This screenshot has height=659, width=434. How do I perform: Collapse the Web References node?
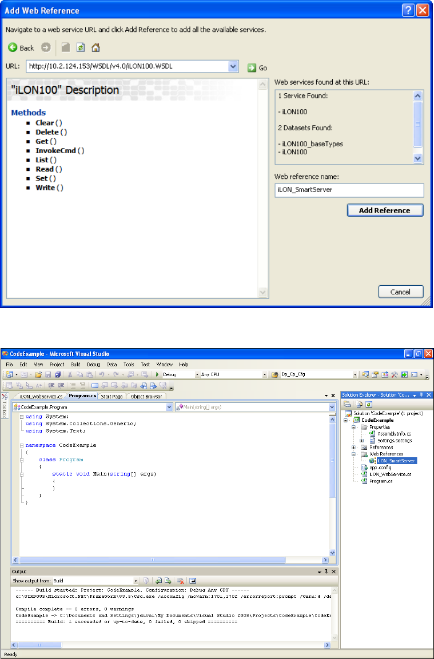pyautogui.click(x=354, y=454)
